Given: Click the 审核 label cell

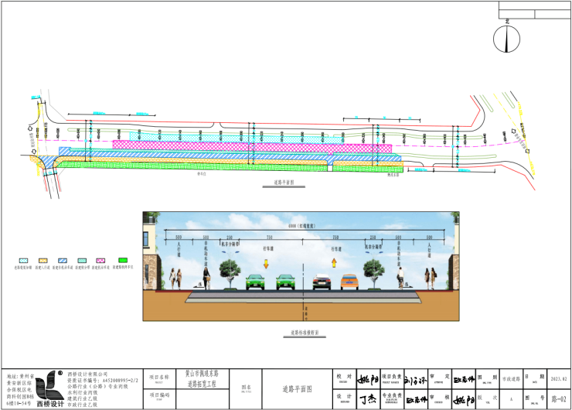Looking at the screenshot, I should coord(440,398).
